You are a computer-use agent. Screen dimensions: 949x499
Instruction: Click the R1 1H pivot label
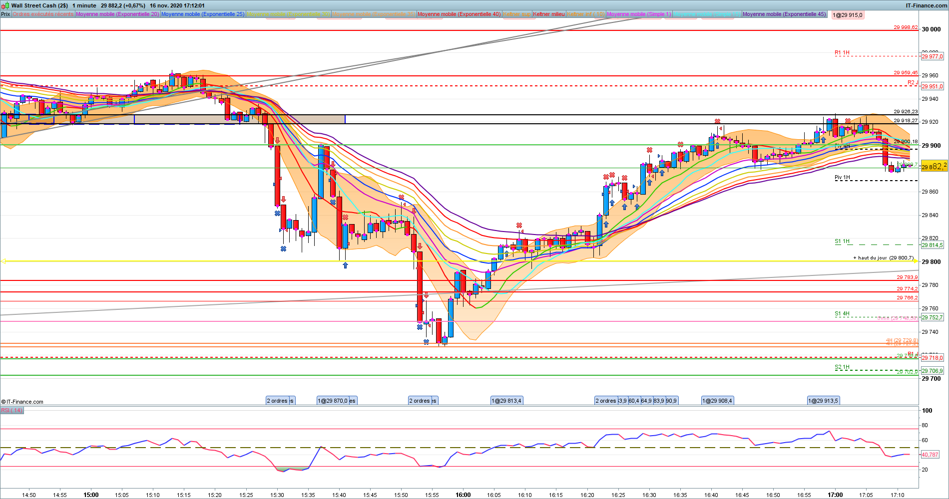(842, 53)
